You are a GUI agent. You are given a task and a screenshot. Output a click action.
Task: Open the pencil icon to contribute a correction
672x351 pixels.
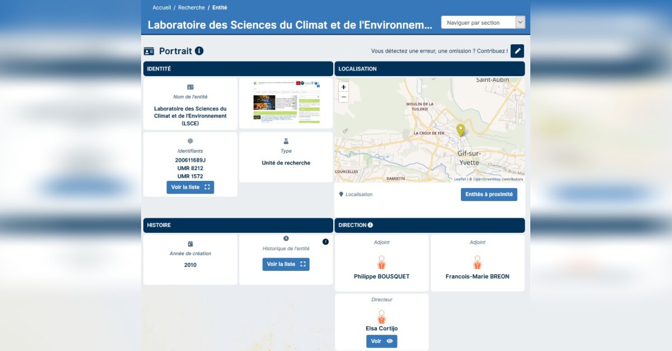click(517, 50)
